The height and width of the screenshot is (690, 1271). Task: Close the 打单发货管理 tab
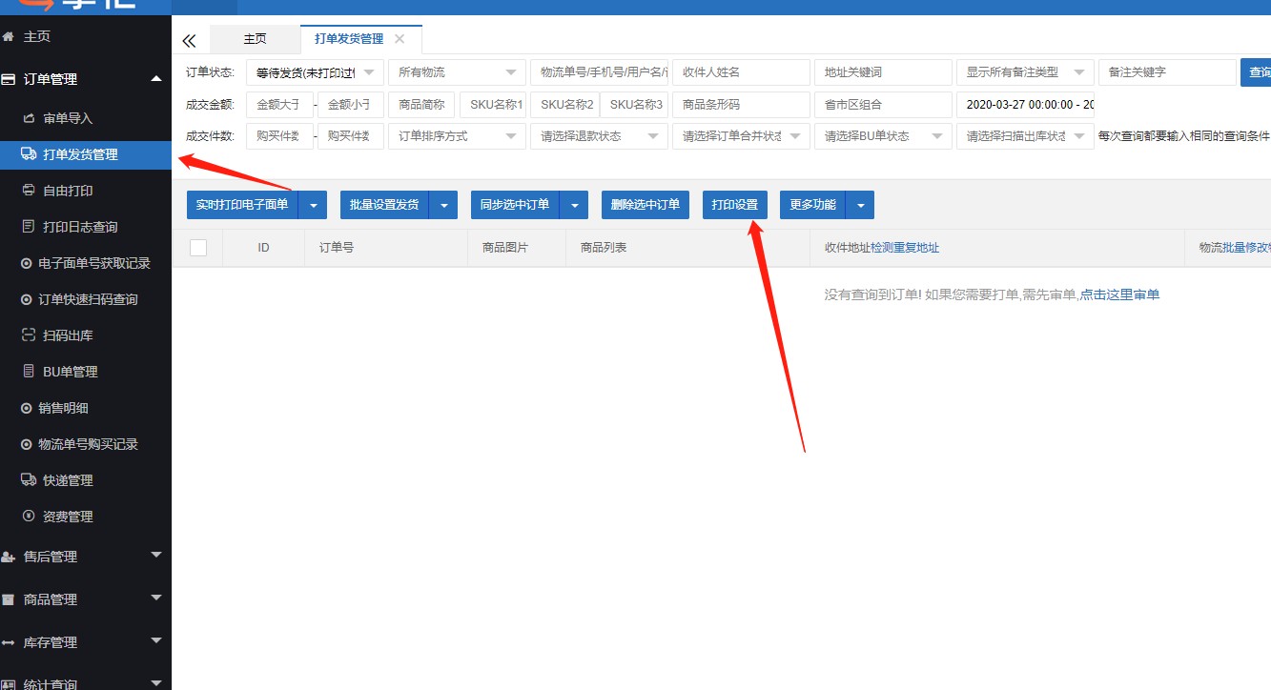coord(400,39)
